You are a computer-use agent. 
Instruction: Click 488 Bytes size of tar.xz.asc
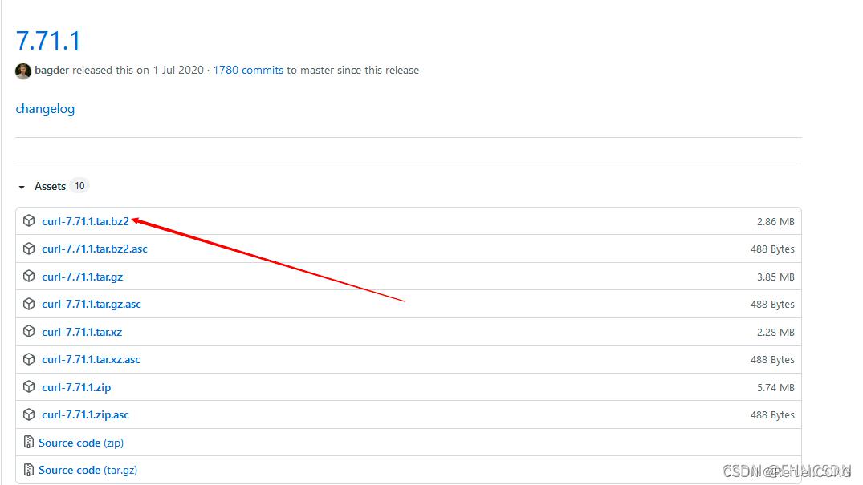(772, 360)
